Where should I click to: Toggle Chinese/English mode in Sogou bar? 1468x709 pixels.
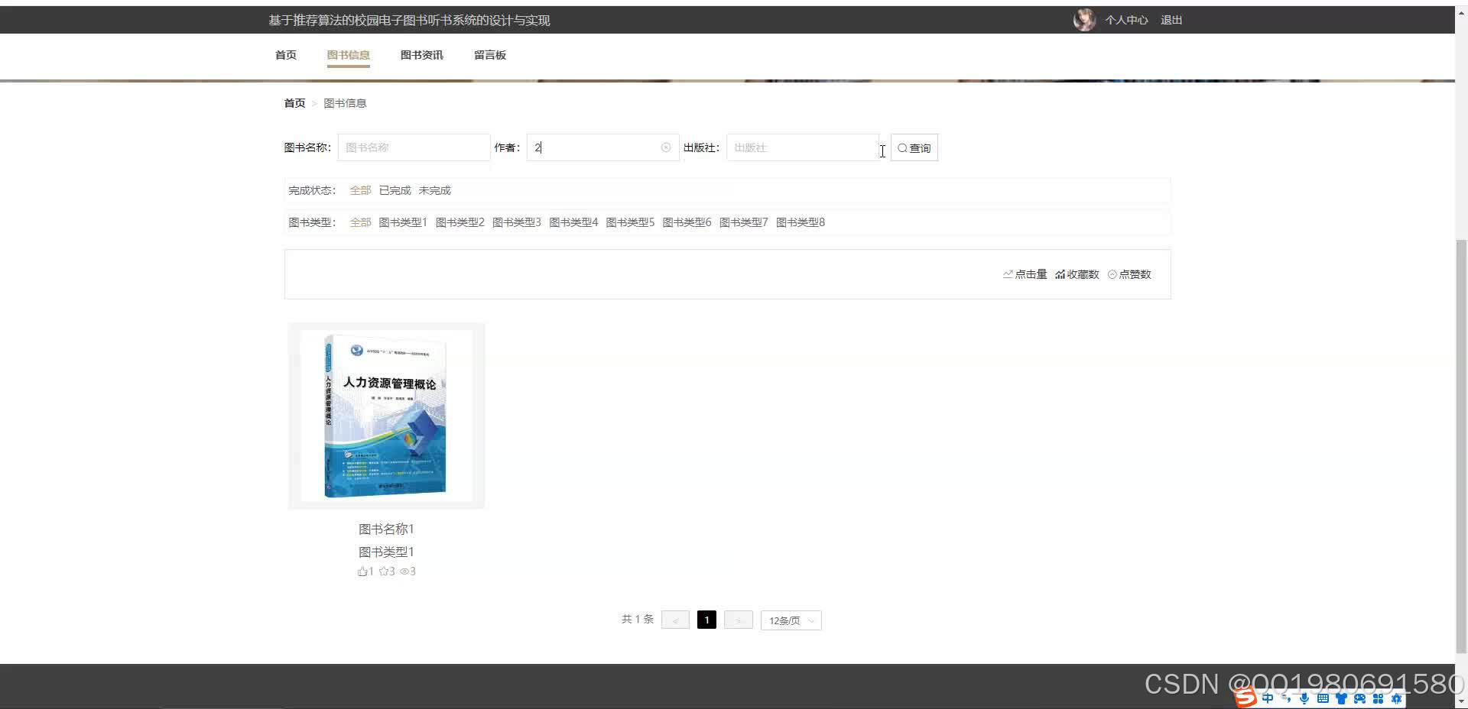1268,698
